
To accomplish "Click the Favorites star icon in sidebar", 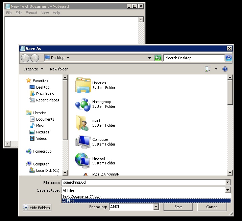I will (28, 81).
